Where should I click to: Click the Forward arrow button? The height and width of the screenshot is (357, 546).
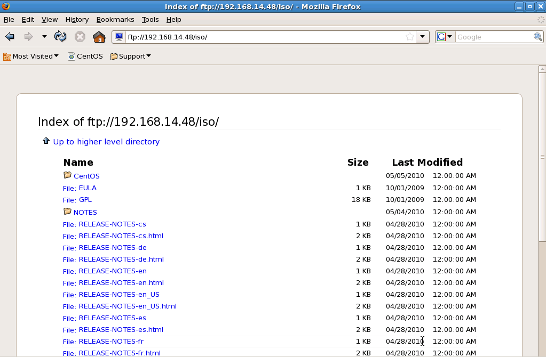[x=28, y=37]
